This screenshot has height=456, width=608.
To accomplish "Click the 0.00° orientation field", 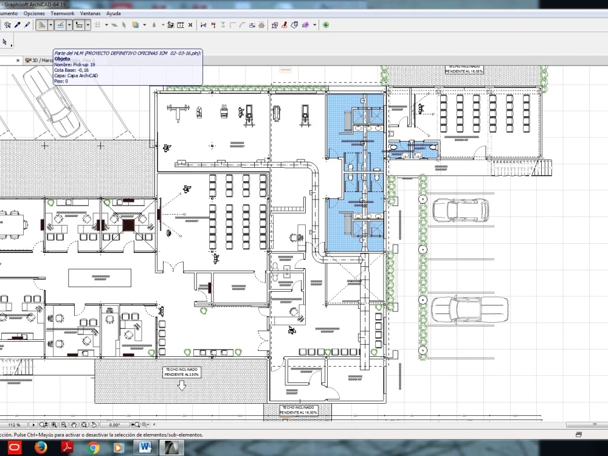I will 114,425.
